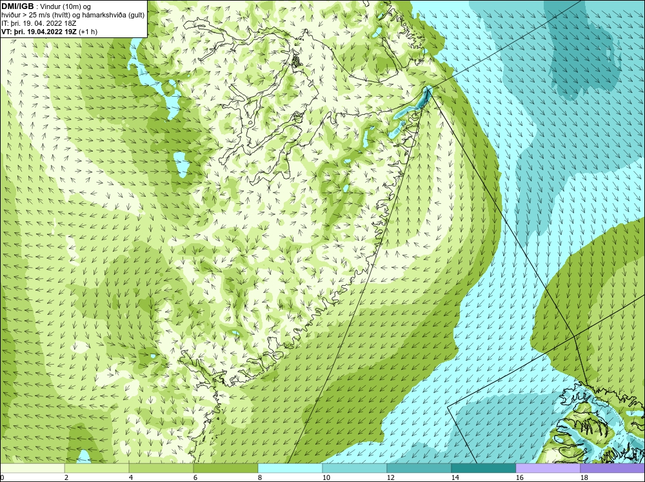Click the 2–4 m/s light green legend swatch
645x482 pixels.
tap(97, 468)
